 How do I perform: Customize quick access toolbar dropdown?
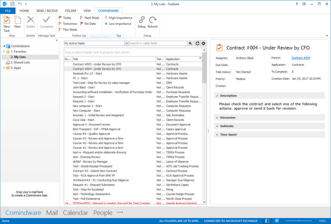tap(26, 4)
